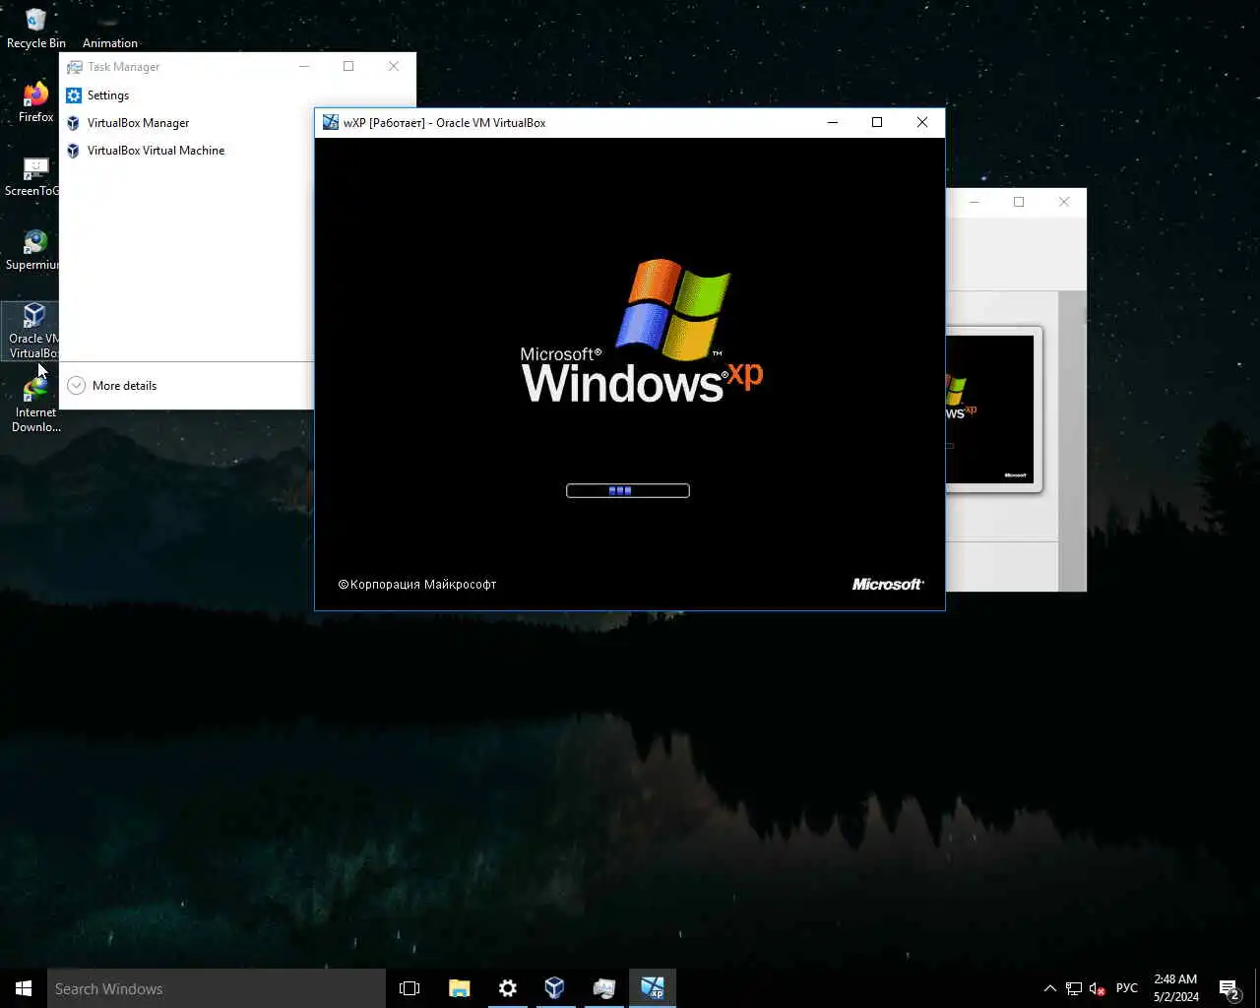The height and width of the screenshot is (1008, 1260).
Task: Maximize the Task Manager window
Action: 348,66
